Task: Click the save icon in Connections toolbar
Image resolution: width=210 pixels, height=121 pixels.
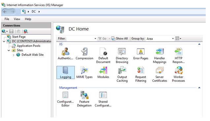Action: (x=11, y=31)
